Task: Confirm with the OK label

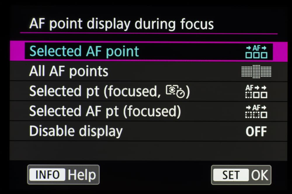Action: 259,175
